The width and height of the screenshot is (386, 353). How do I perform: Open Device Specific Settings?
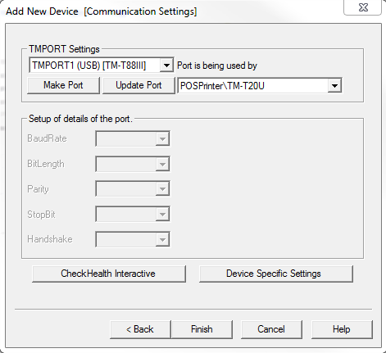pos(276,274)
